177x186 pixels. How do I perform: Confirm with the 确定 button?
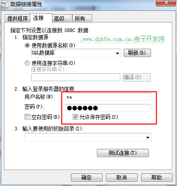pos(87,177)
